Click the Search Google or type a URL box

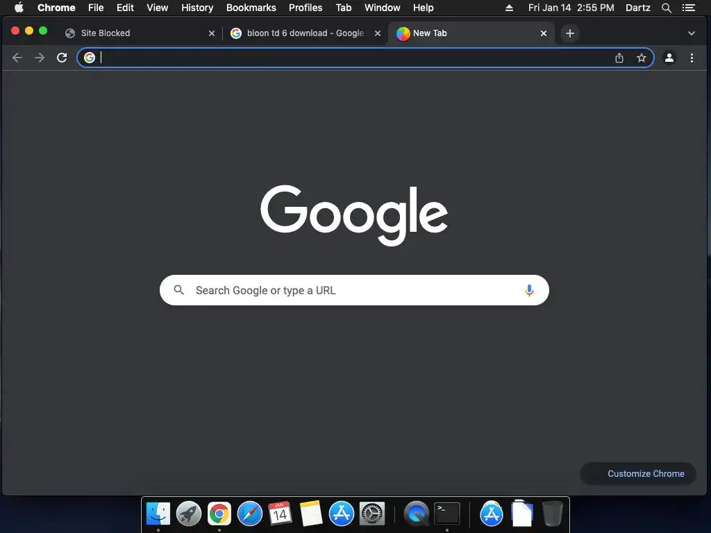354,290
